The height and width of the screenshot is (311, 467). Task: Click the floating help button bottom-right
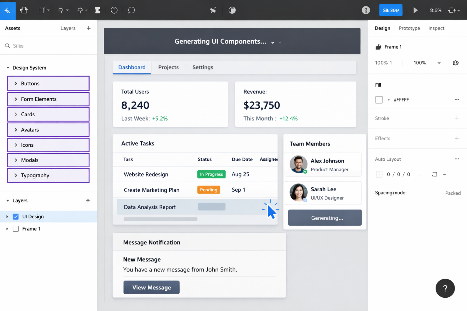[x=445, y=288]
